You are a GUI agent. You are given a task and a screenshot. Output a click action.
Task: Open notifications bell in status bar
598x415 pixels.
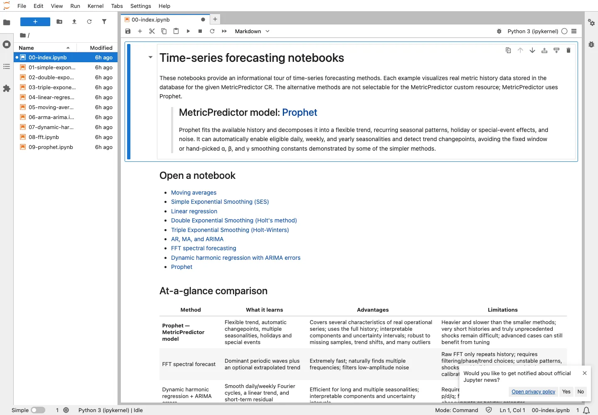click(x=586, y=410)
